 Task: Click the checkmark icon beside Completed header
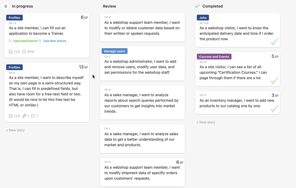pyautogui.click(x=197, y=6)
